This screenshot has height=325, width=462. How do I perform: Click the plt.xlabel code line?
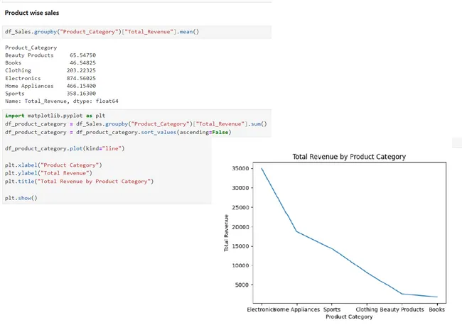tap(53, 165)
